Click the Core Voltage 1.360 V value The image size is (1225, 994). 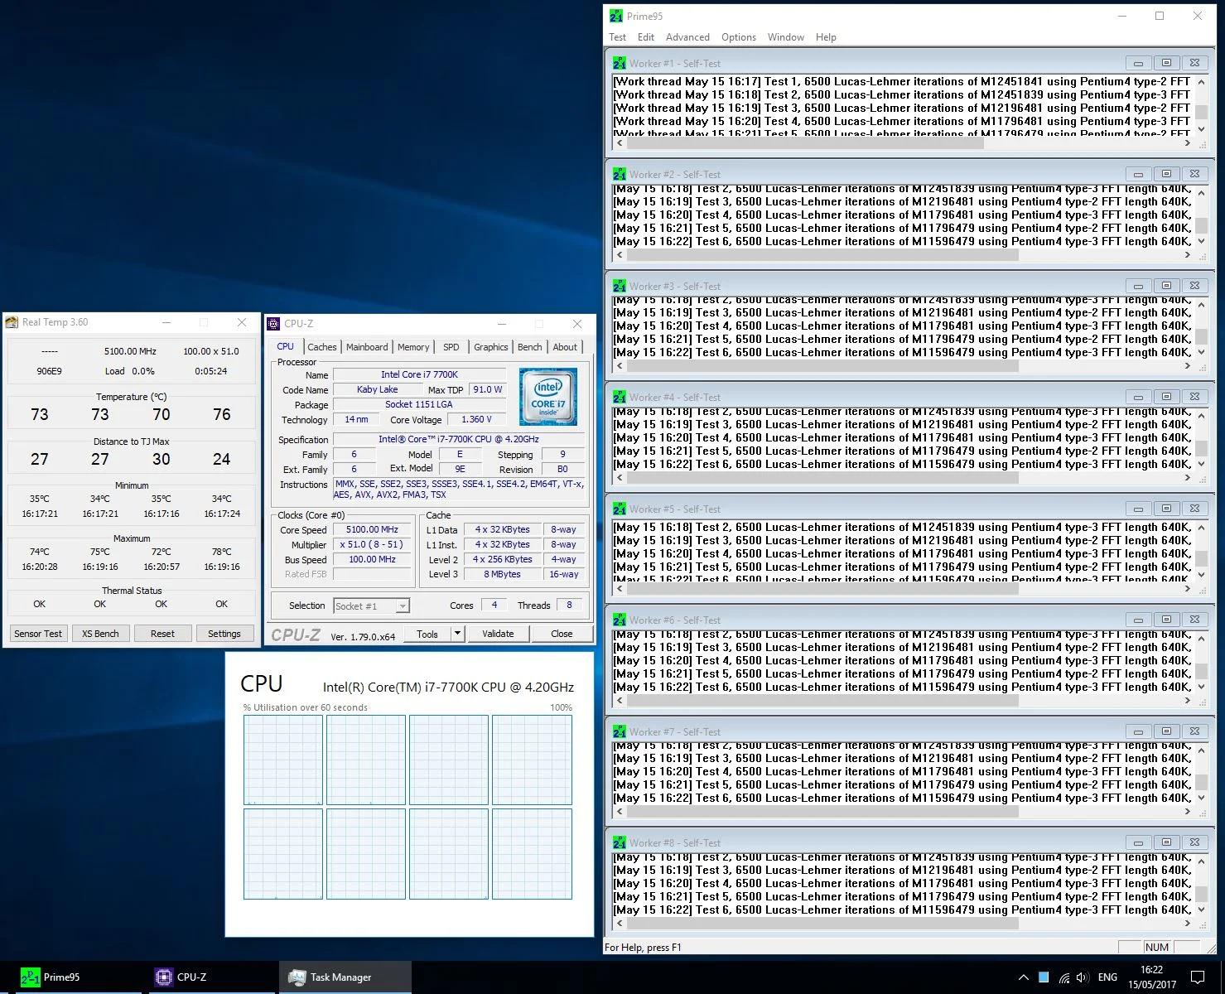pos(476,420)
